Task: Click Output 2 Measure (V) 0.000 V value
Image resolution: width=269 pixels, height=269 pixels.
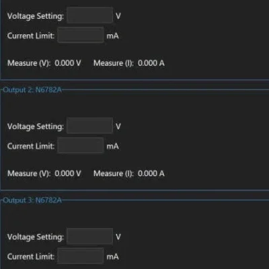Action: 68,174
